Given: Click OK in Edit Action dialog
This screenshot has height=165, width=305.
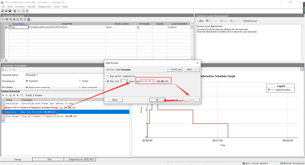Looking at the screenshot, I should [157, 100].
